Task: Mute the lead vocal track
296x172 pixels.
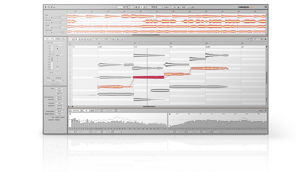Action: (47, 22)
